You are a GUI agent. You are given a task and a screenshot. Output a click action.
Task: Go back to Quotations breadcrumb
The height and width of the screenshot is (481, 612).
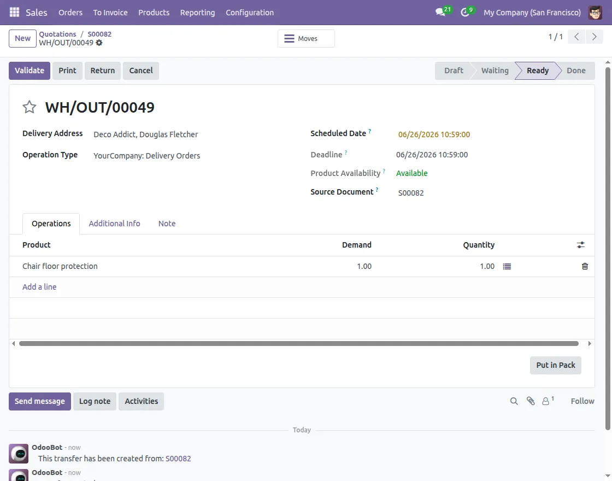pos(57,34)
